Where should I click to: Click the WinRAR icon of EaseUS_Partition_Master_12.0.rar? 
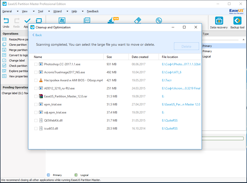41,96
